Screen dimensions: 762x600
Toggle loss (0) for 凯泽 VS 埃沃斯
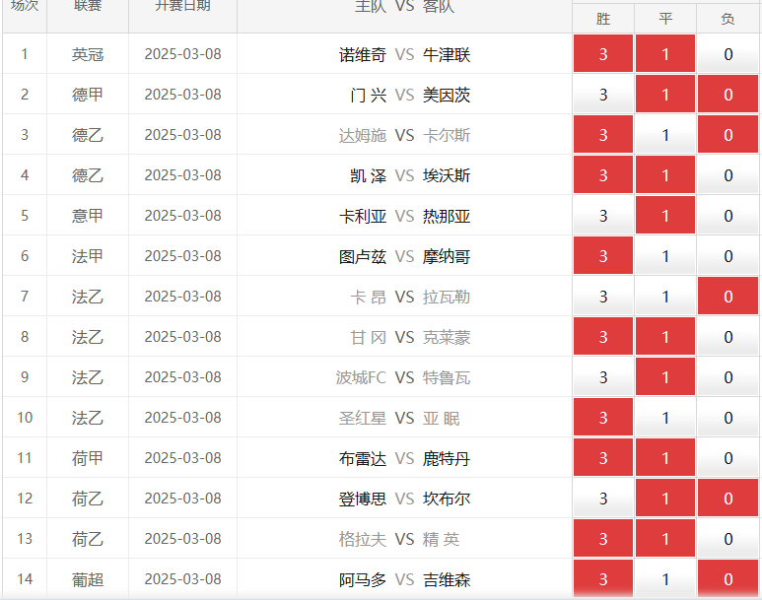(x=727, y=175)
